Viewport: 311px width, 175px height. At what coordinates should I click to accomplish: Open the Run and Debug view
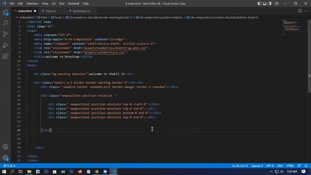pos(5,45)
